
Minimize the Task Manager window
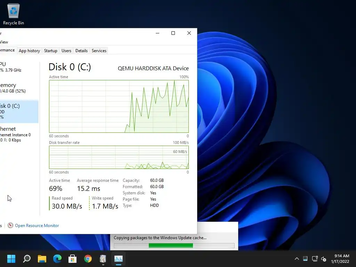[x=157, y=33]
